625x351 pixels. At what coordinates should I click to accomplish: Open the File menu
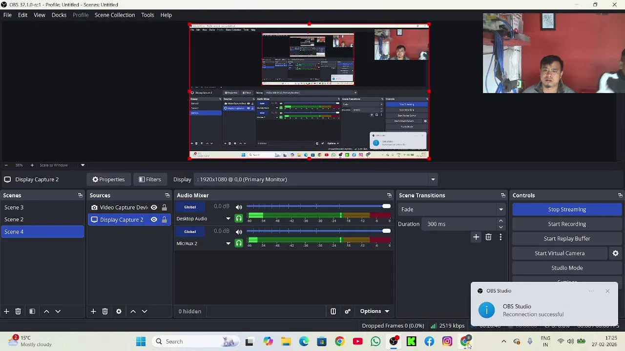[x=7, y=15]
